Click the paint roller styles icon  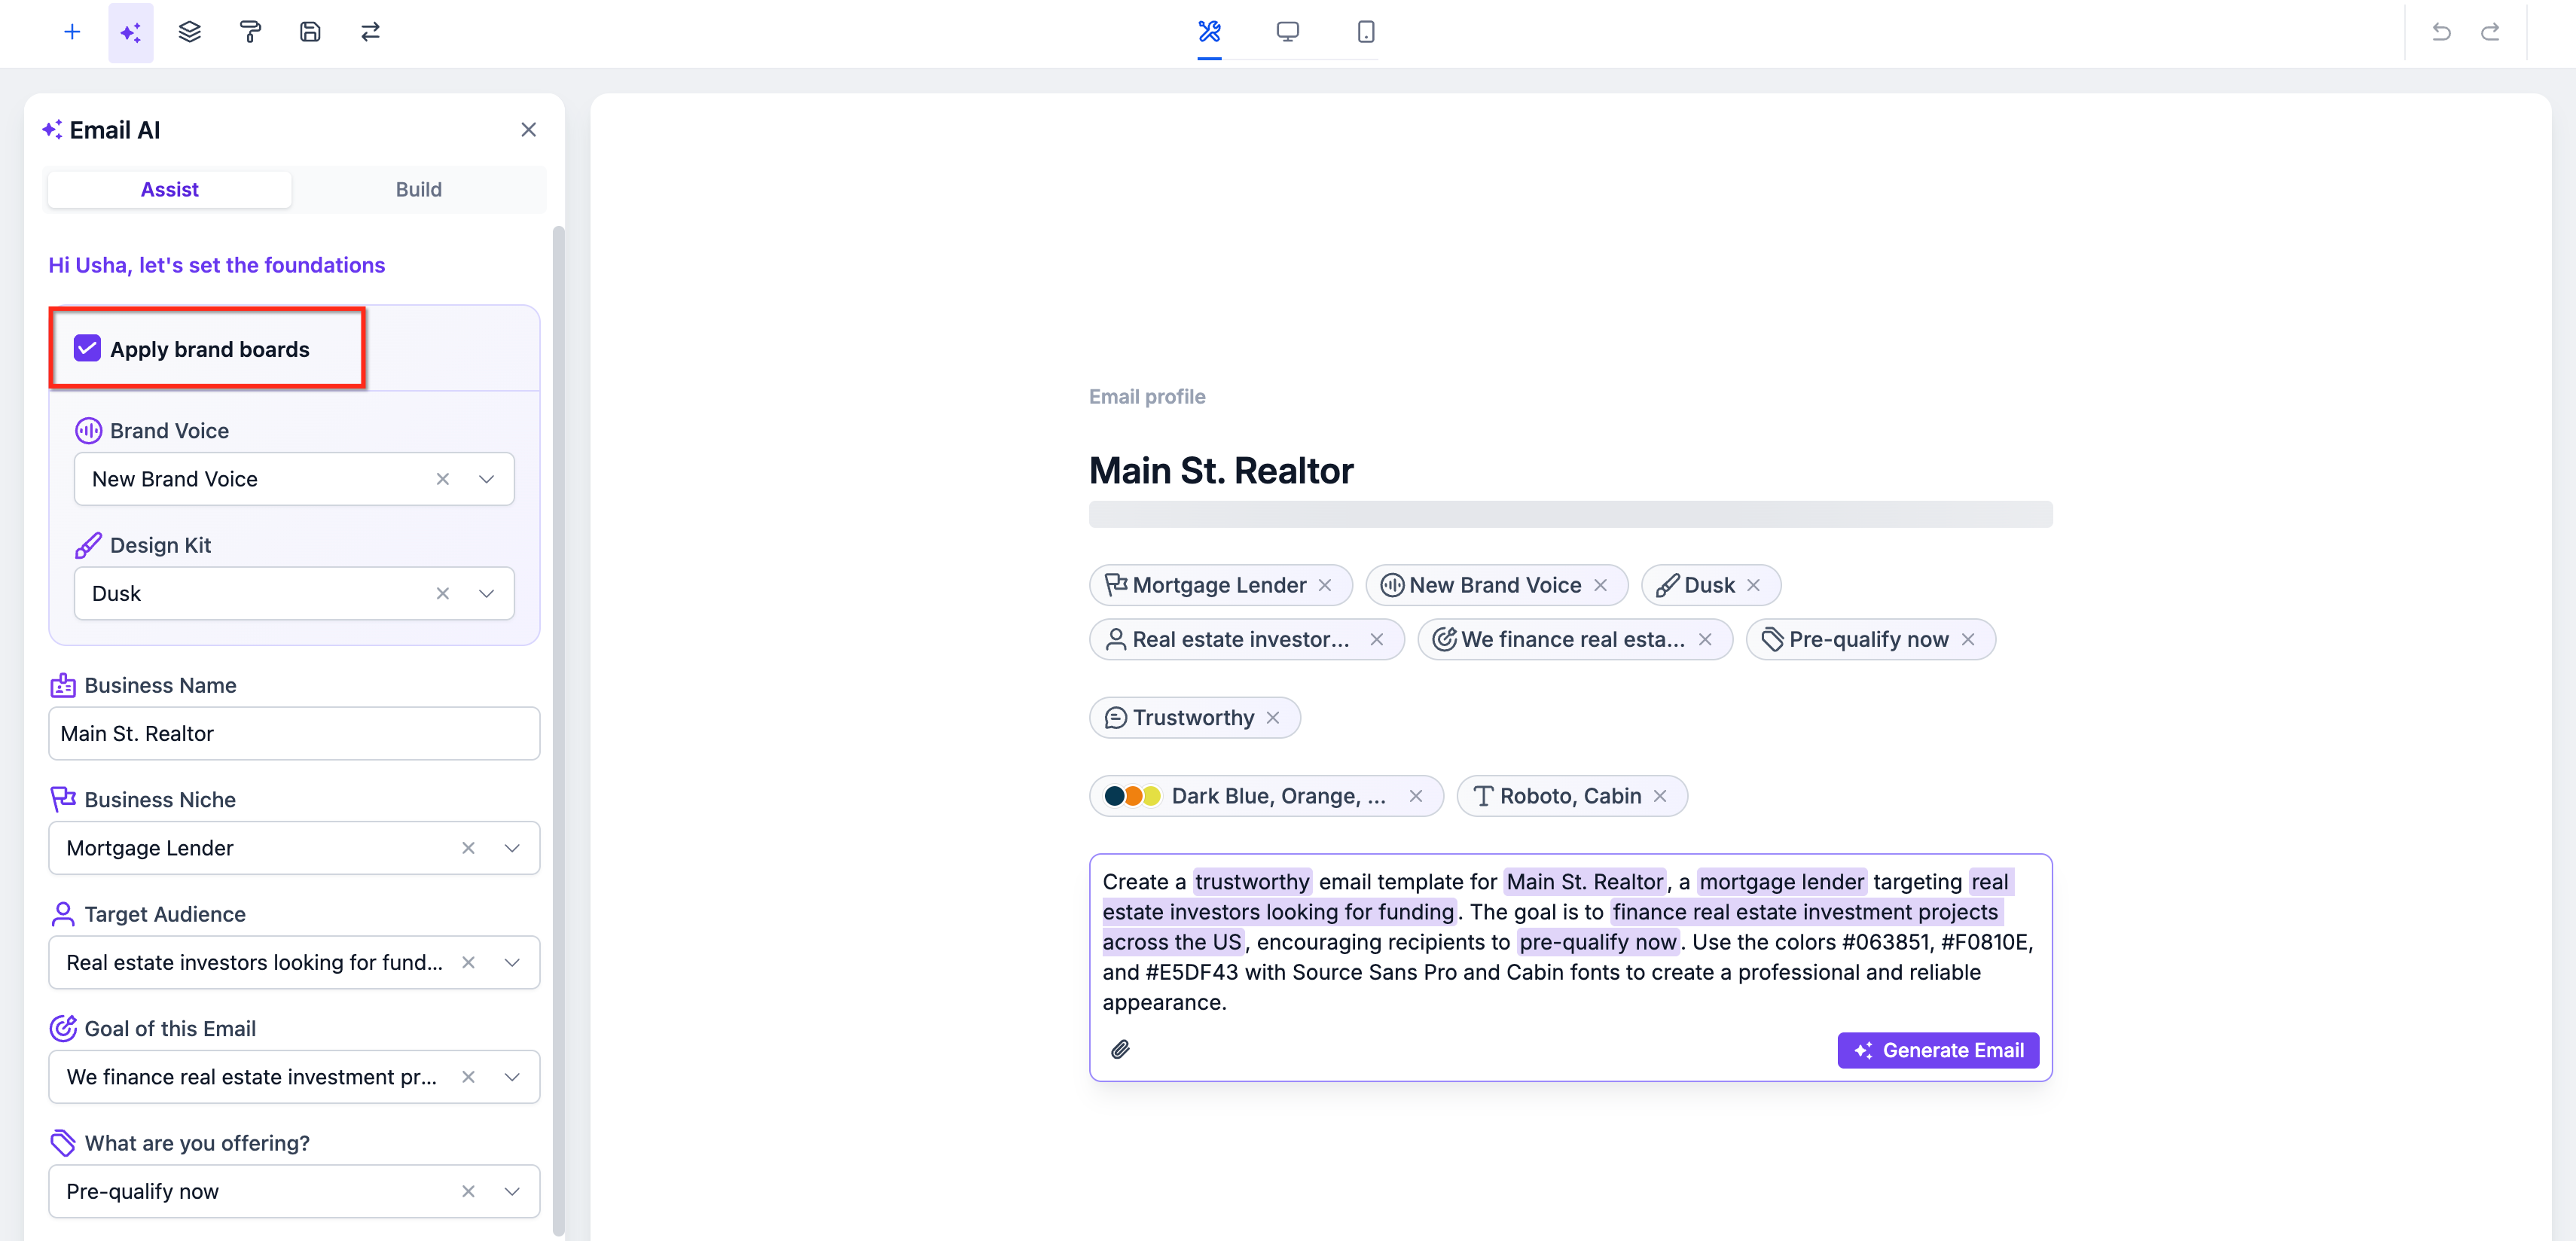pyautogui.click(x=250, y=32)
